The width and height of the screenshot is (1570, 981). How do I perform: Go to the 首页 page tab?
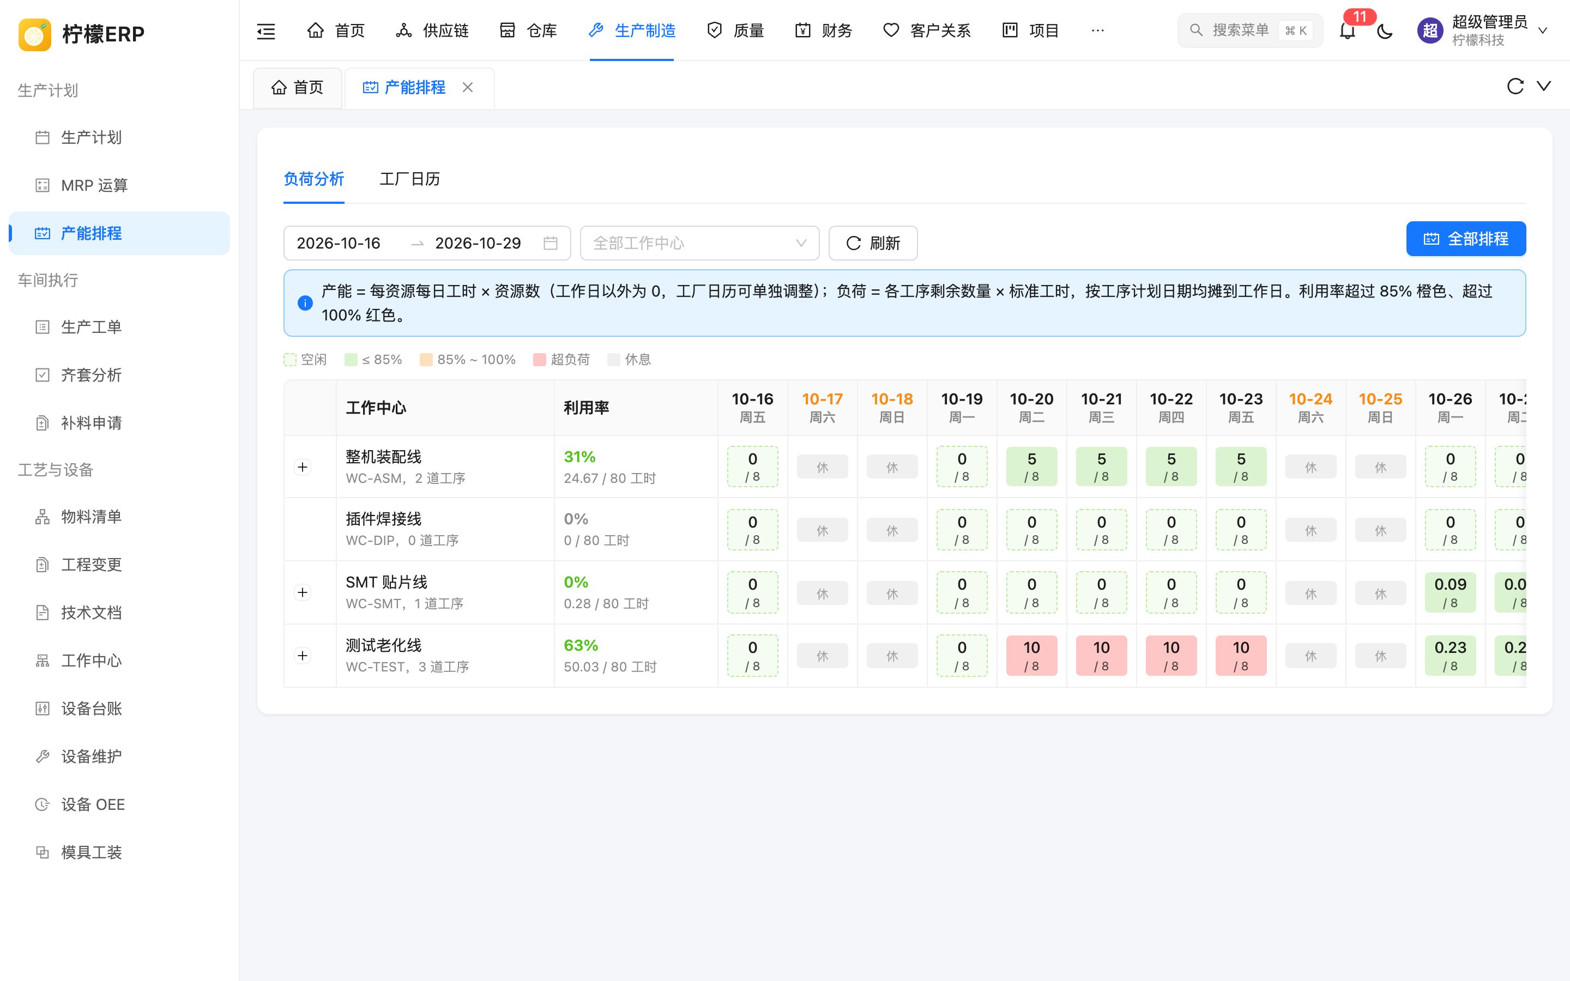298,88
